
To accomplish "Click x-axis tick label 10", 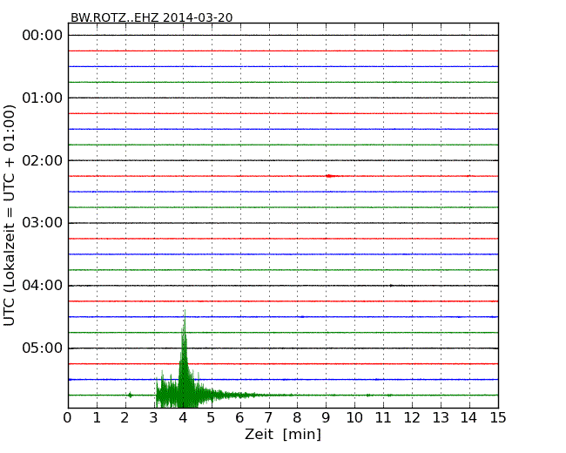I will (354, 418).
